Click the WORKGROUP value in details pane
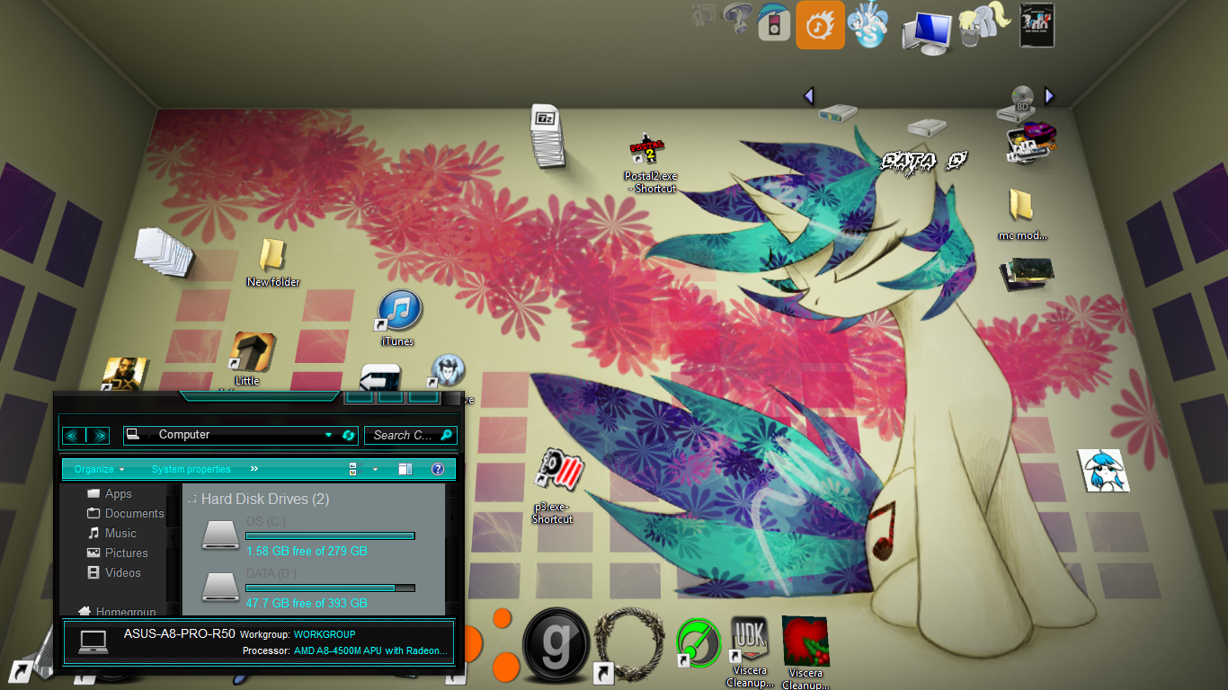1228x690 pixels. [x=325, y=634]
